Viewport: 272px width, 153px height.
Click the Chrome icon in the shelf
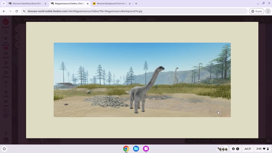tap(126, 149)
